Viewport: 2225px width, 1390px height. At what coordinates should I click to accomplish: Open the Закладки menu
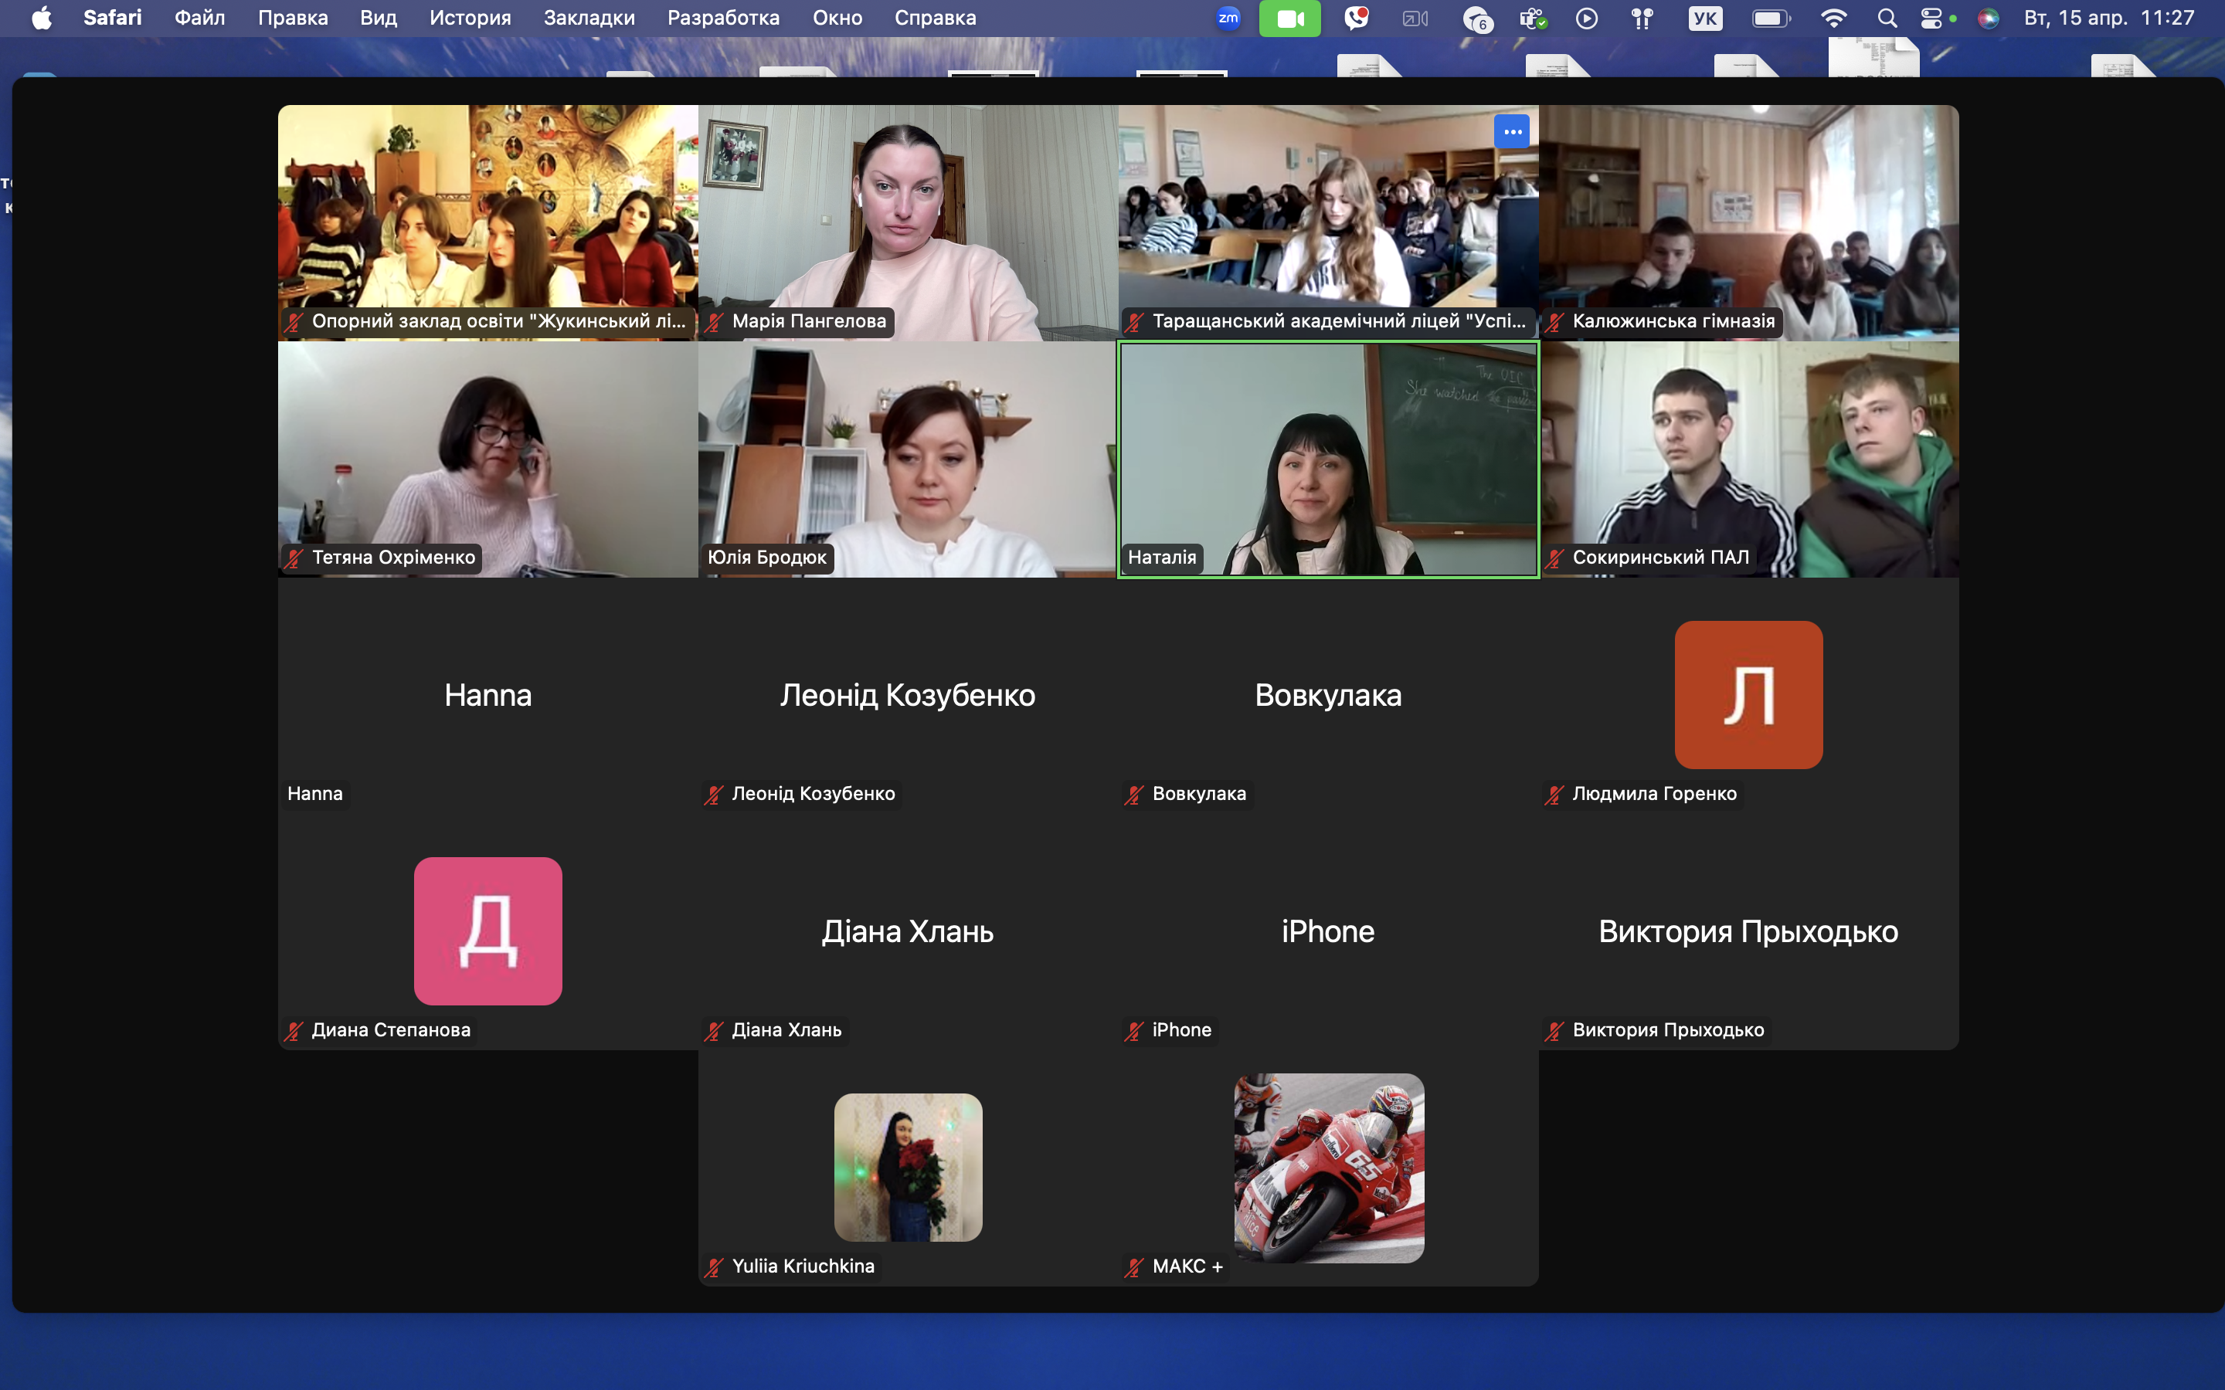(x=589, y=19)
